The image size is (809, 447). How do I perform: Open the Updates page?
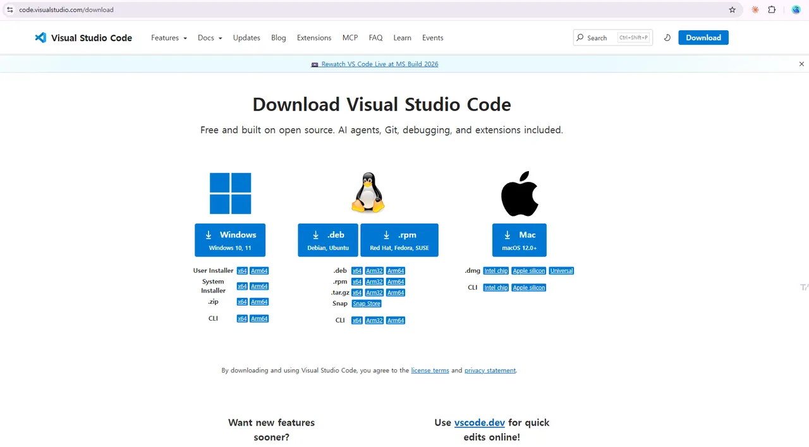point(246,38)
